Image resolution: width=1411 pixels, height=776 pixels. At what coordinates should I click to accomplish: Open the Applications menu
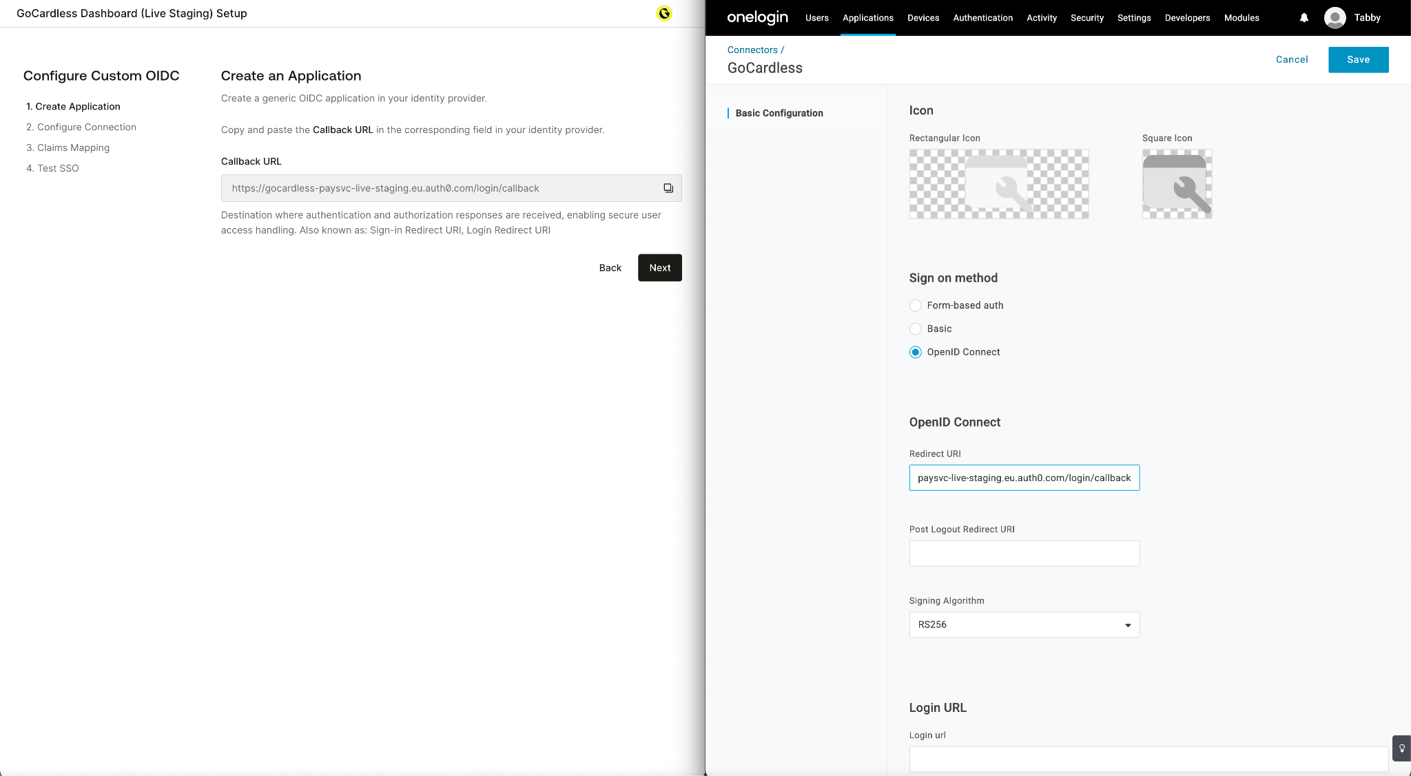pos(867,18)
